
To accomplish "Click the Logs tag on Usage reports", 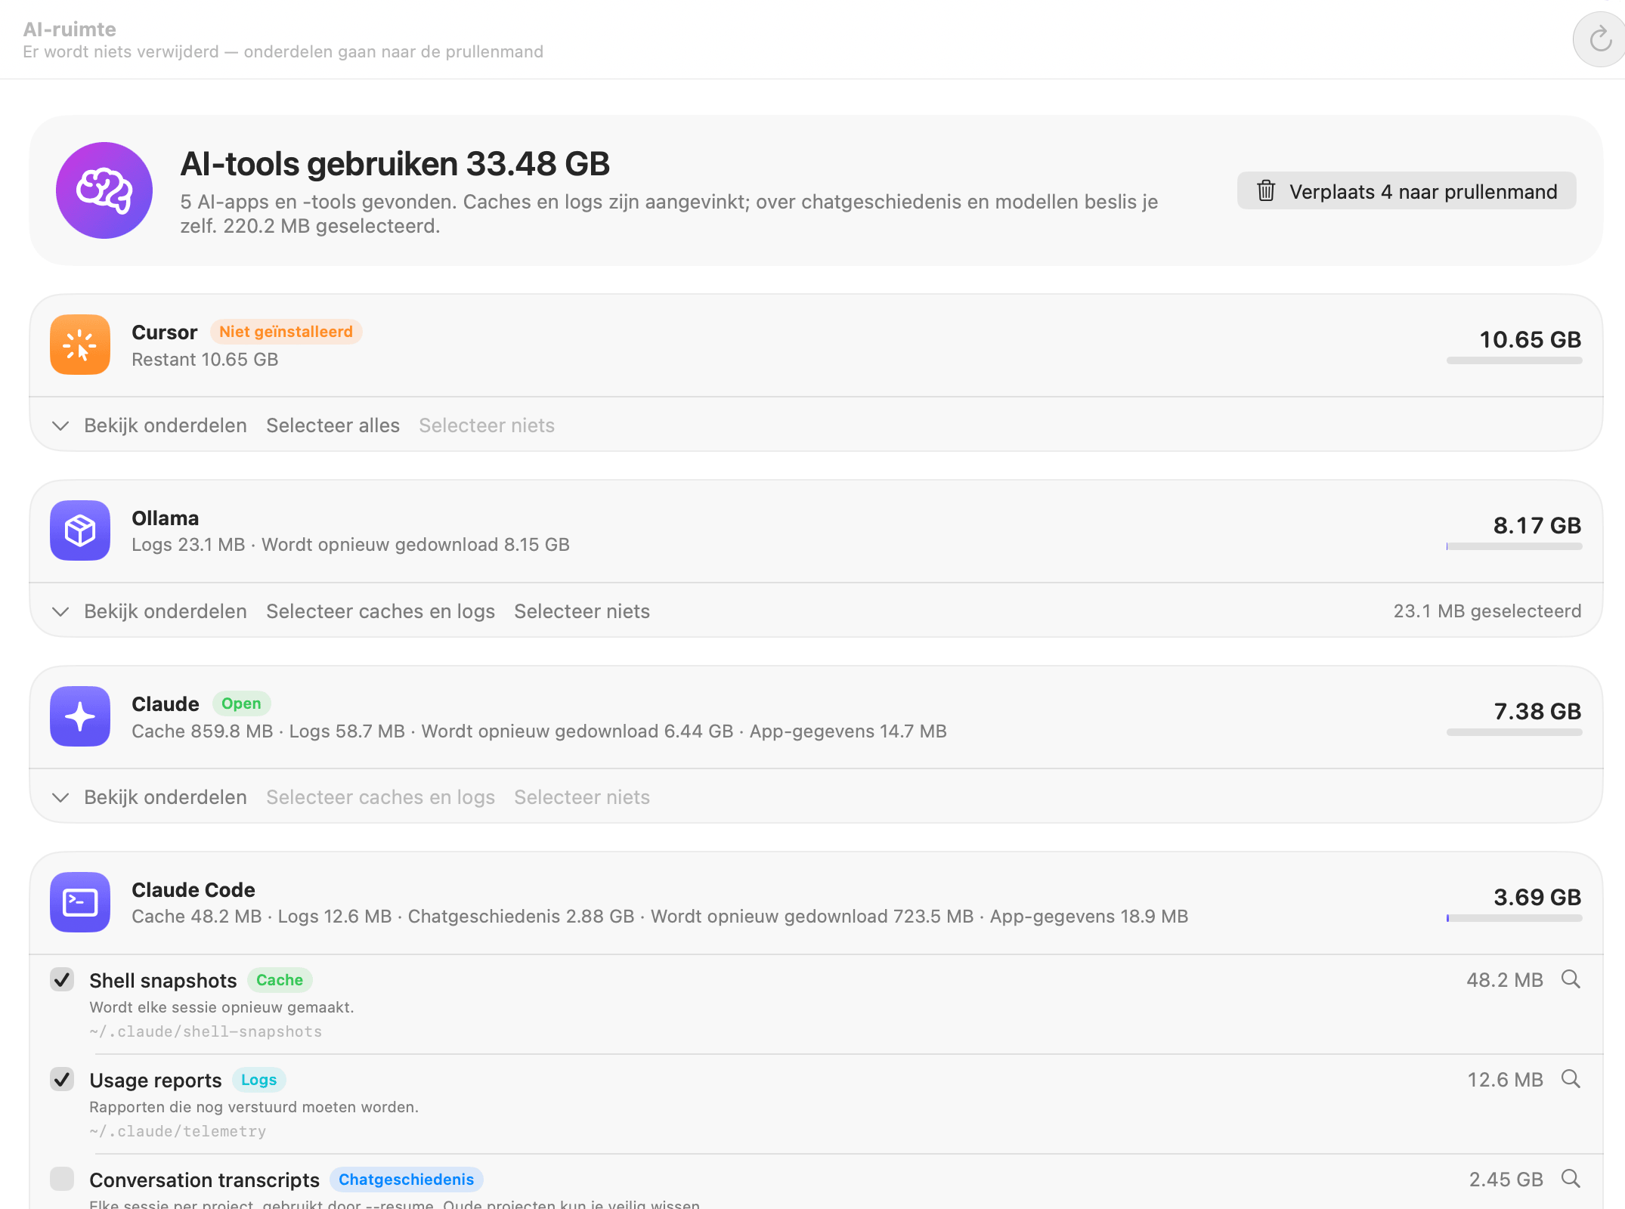I will (x=258, y=1080).
